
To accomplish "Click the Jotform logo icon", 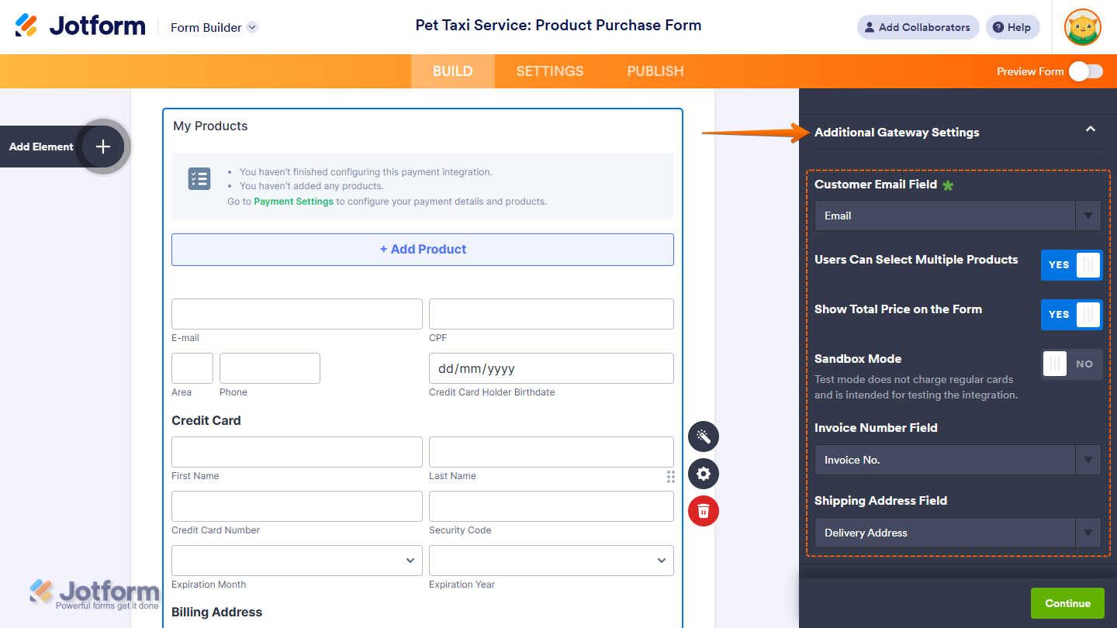I will [26, 26].
